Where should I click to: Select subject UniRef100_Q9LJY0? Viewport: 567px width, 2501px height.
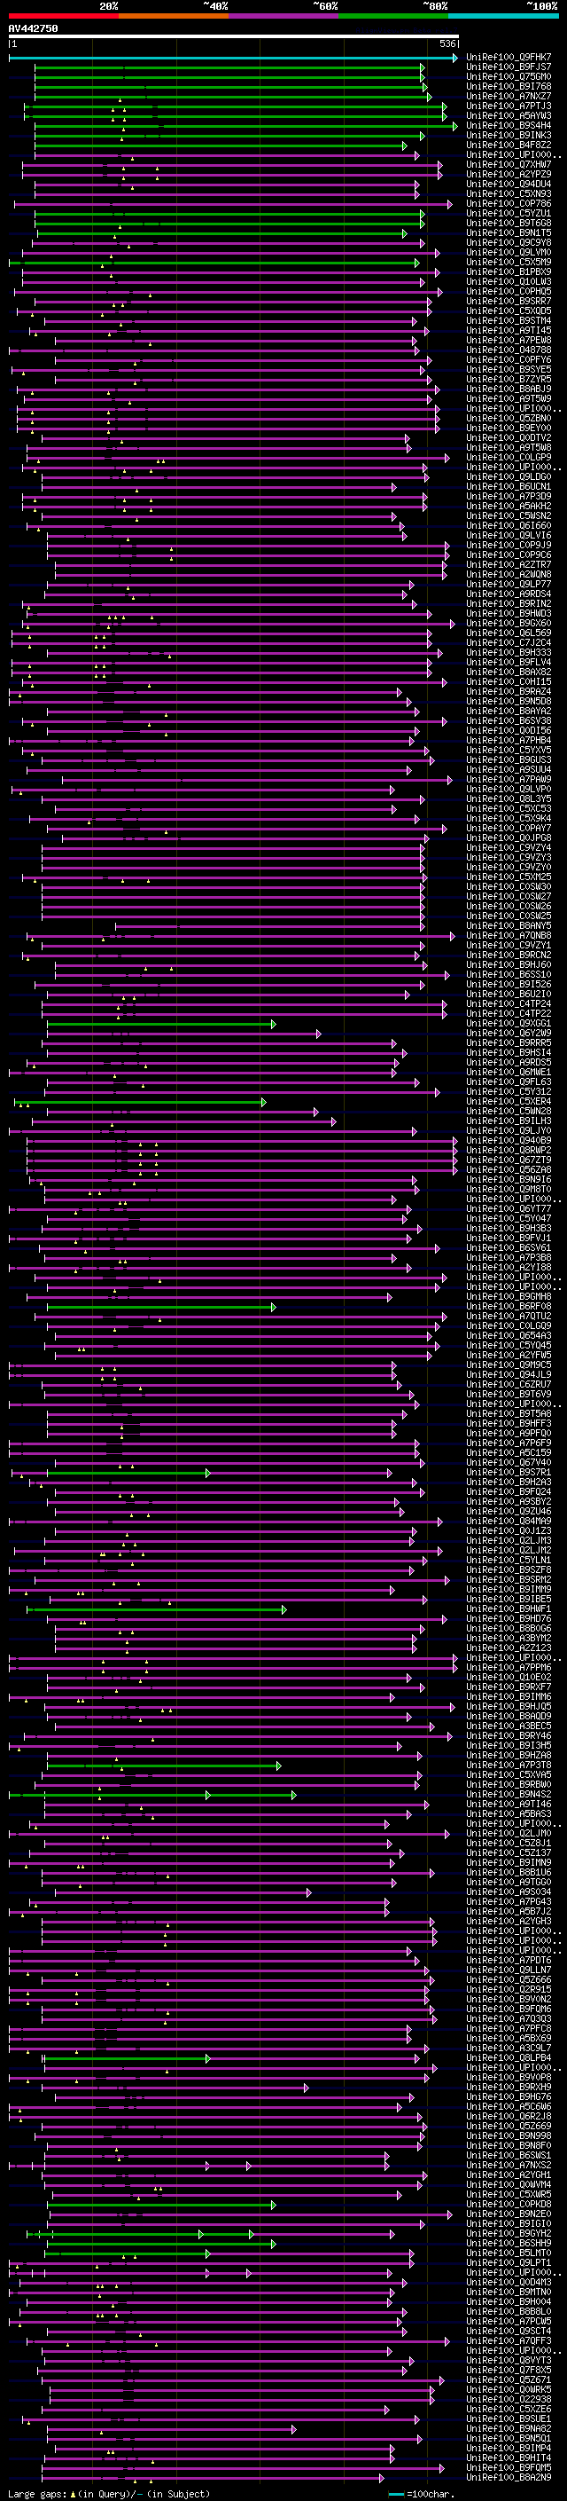click(509, 1131)
